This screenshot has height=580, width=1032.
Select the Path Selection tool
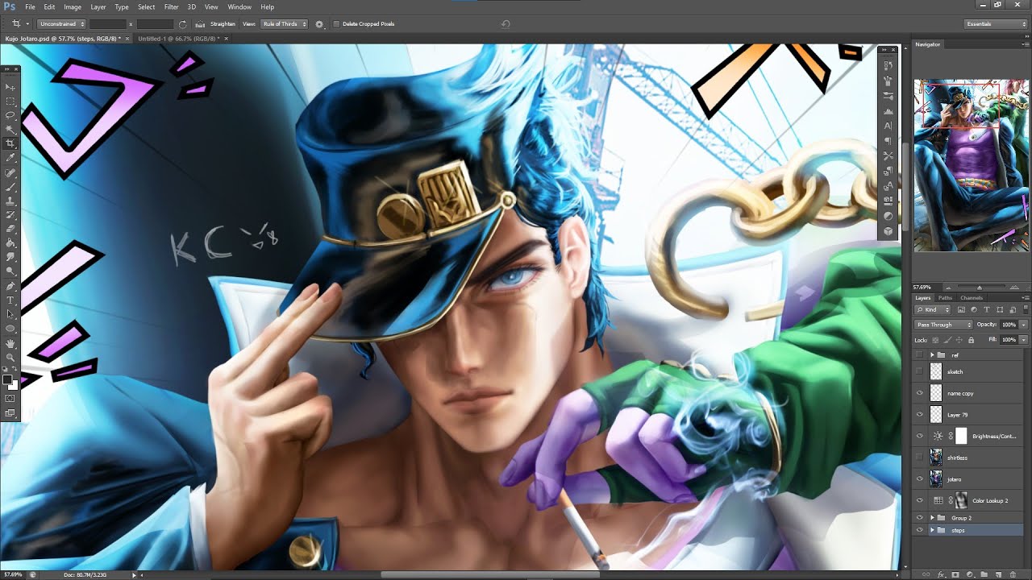[10, 313]
